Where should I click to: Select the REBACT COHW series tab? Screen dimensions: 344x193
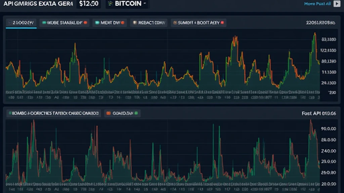(x=148, y=23)
